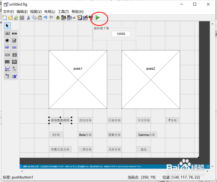Pick the Axes component from the palette
This screenshot has height=182, width=217.
tap(7, 69)
